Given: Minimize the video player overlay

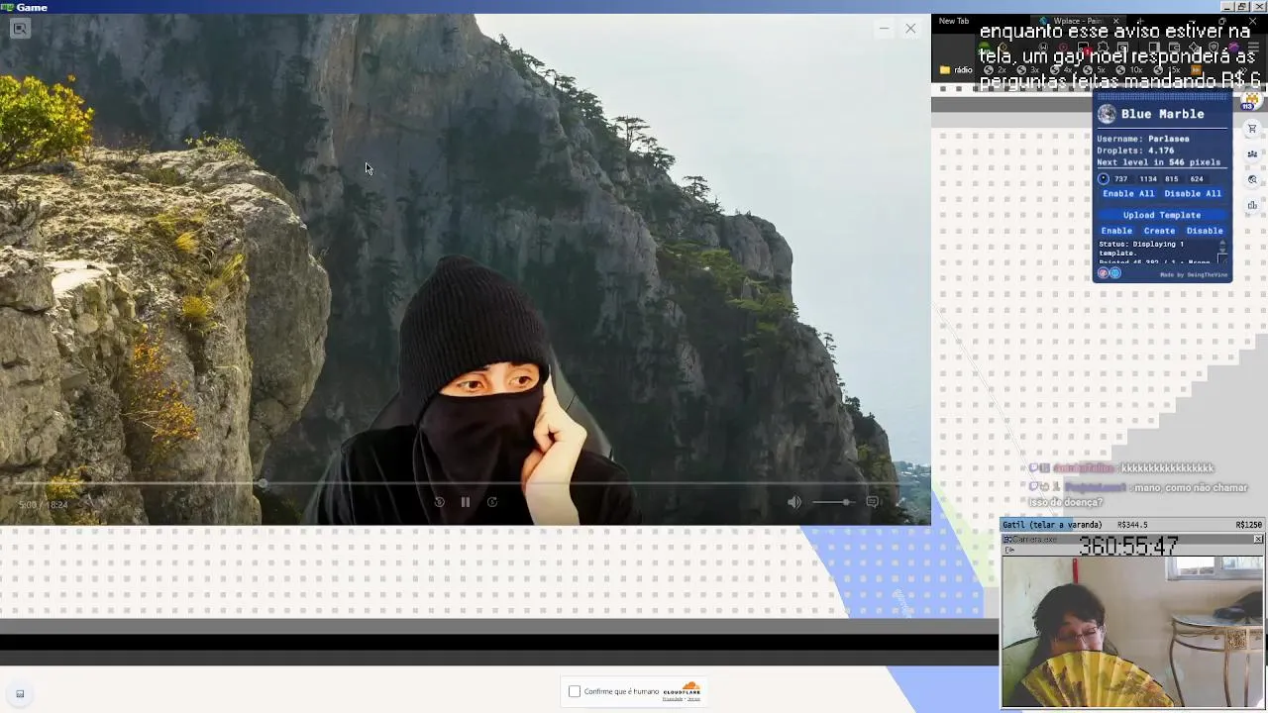Looking at the screenshot, I should click(x=884, y=29).
